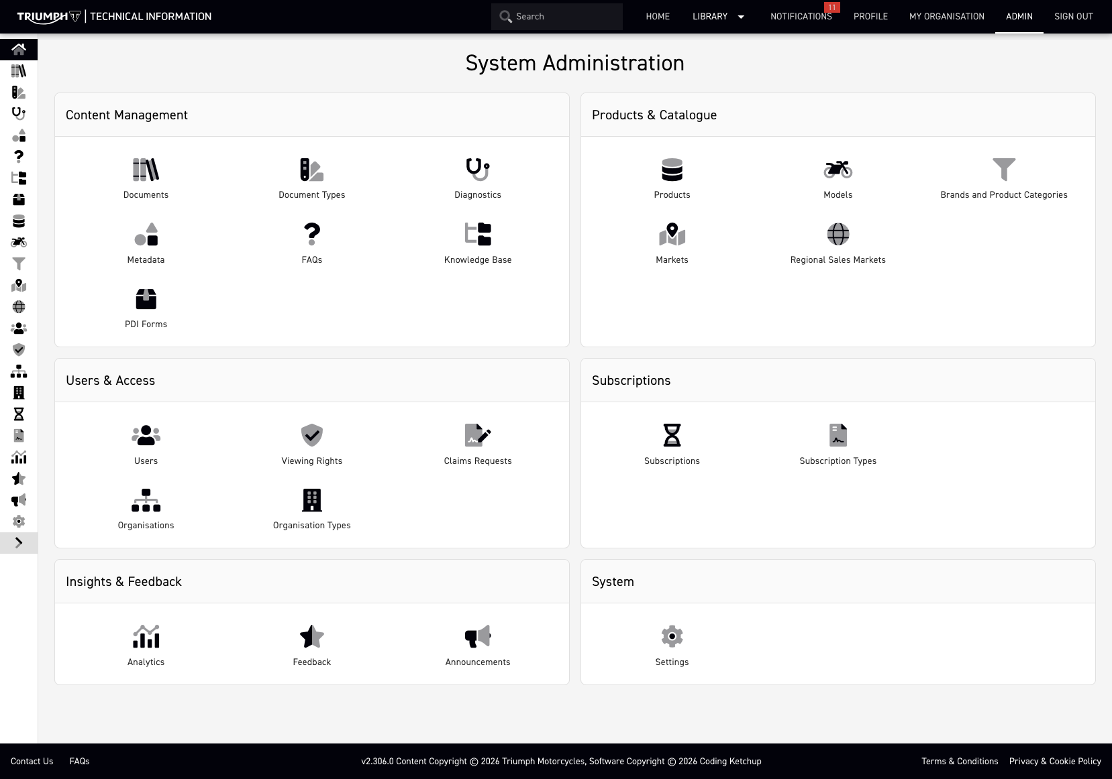Open Analytics chart icon
This screenshot has width=1112, height=779.
click(146, 636)
